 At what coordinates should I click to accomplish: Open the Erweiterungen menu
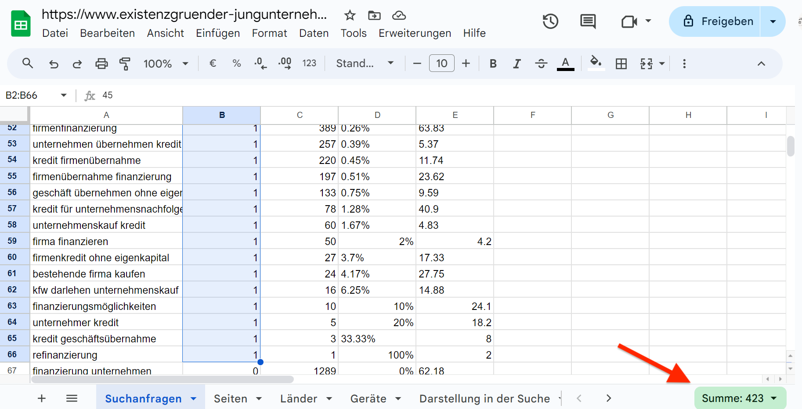415,33
